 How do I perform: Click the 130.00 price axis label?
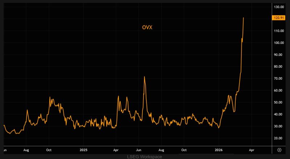tap(279, 7)
